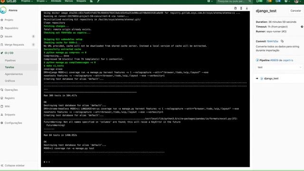The image size is (304, 171).
Task: Click the Projeto home icon
Action: (x=2, y=20)
